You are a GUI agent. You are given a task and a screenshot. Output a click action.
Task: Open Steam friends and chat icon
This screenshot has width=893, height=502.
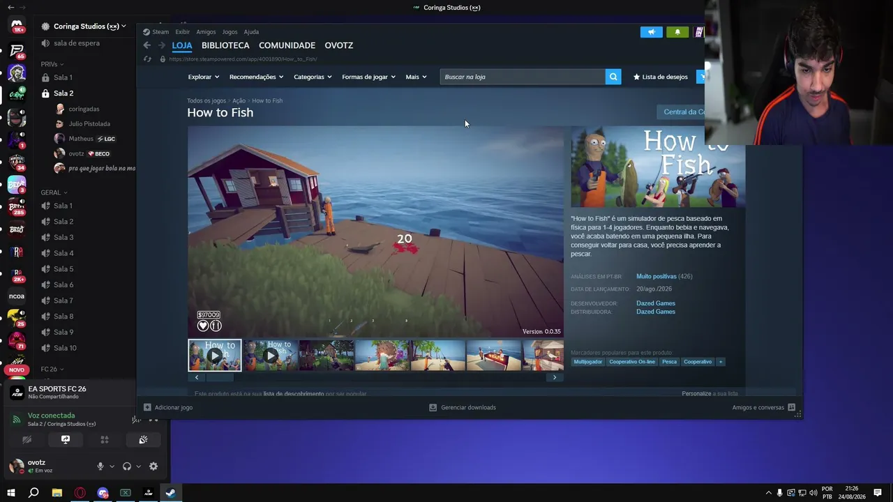(791, 407)
